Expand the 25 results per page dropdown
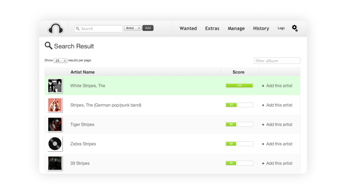The height and width of the screenshot is (194, 346). (60, 61)
